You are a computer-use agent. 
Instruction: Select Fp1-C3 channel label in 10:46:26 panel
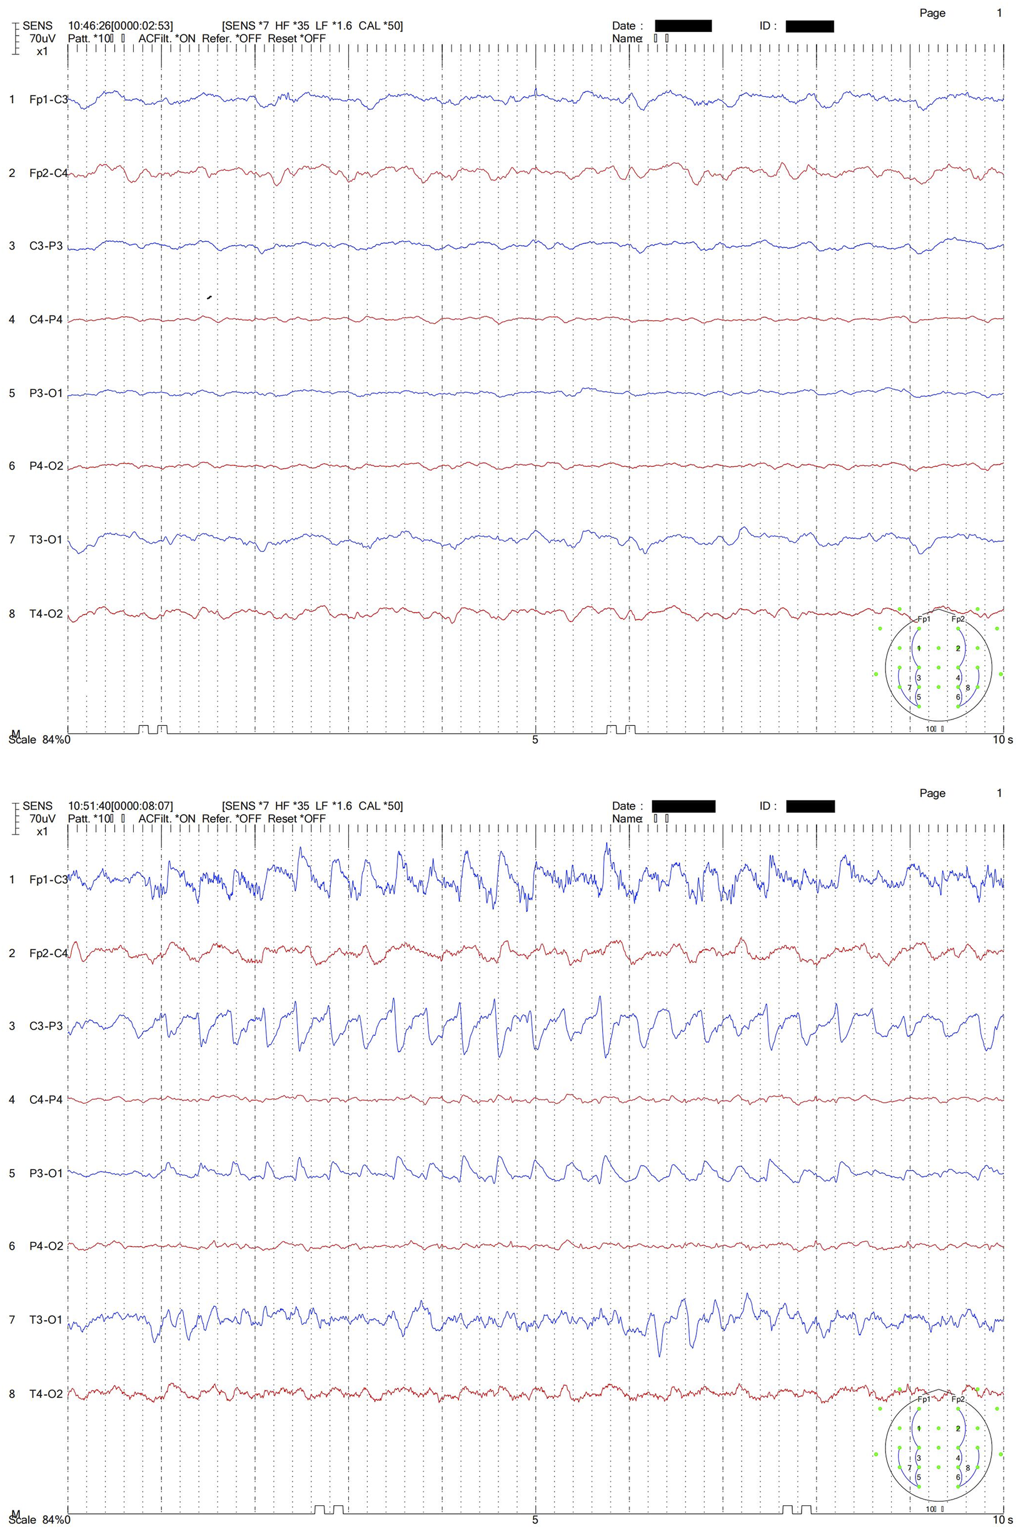click(x=48, y=99)
